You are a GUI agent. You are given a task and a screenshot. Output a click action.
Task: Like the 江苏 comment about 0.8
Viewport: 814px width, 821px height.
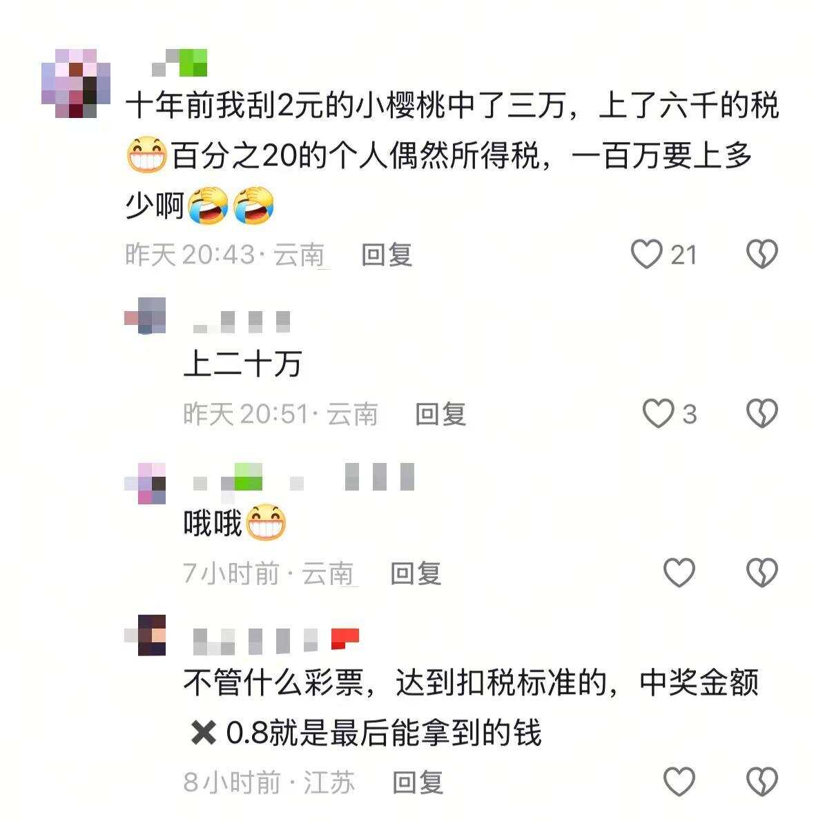coord(679,781)
